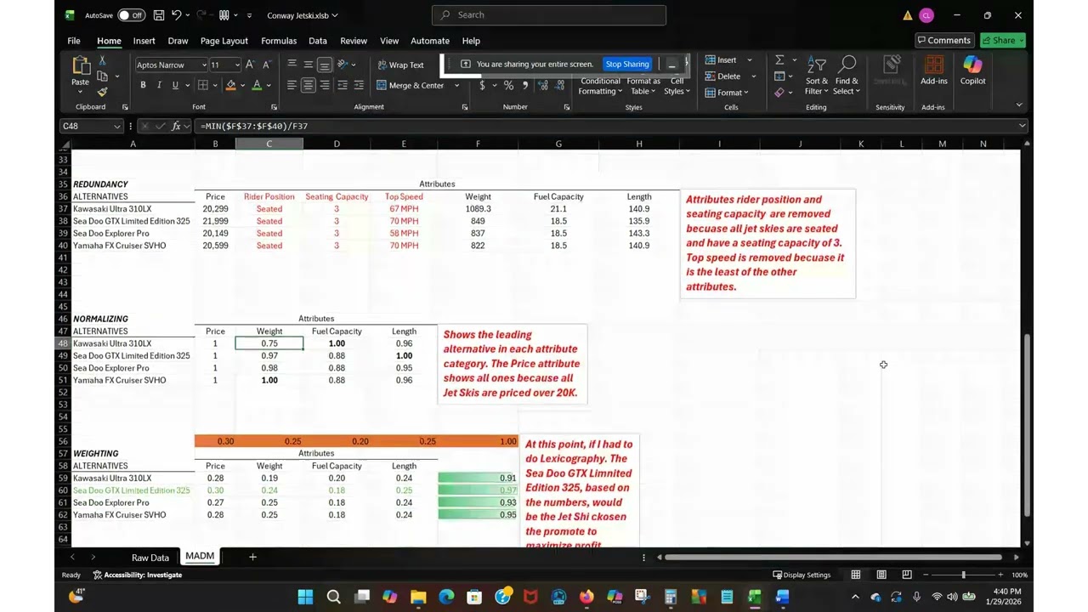Apply Italic formatting
The image size is (1088, 612).
[x=159, y=85]
